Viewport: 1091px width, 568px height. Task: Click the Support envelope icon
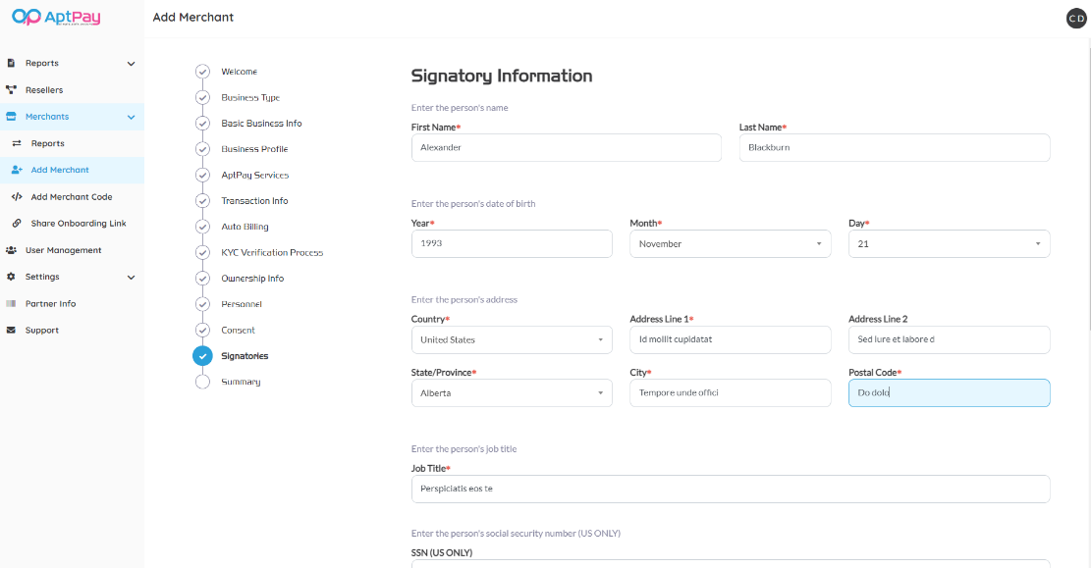coord(12,331)
